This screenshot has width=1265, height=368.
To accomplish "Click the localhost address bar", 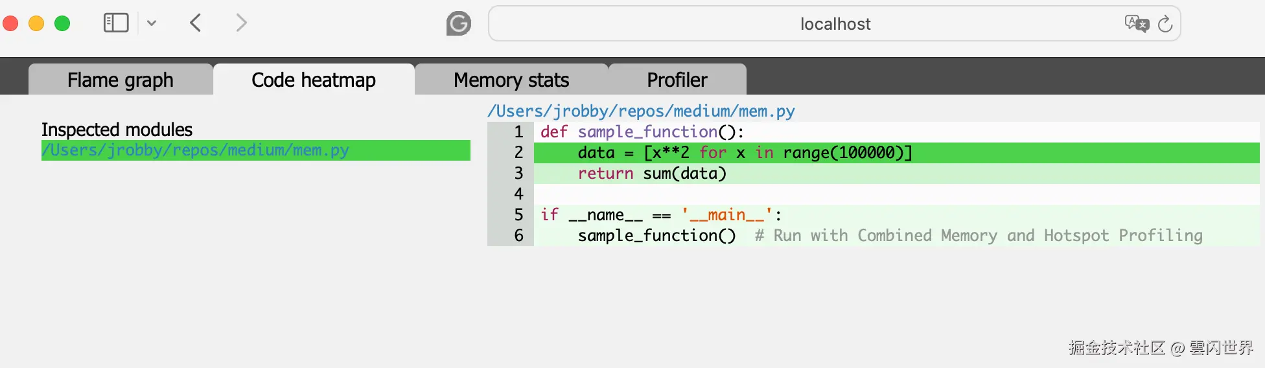I will pos(835,24).
